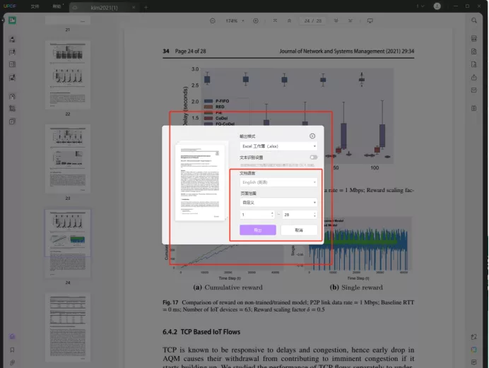Screen dimensions: 489x368
Task: Select page 25 thumbnail at bottom
Action: [68, 328]
